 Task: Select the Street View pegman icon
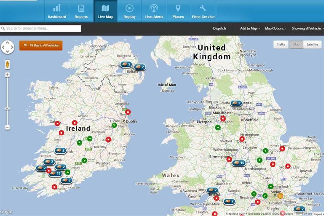(x=7, y=64)
